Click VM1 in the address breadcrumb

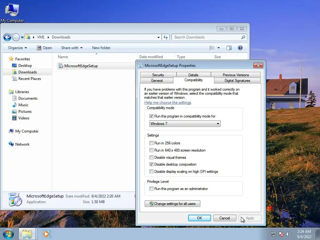(41, 37)
